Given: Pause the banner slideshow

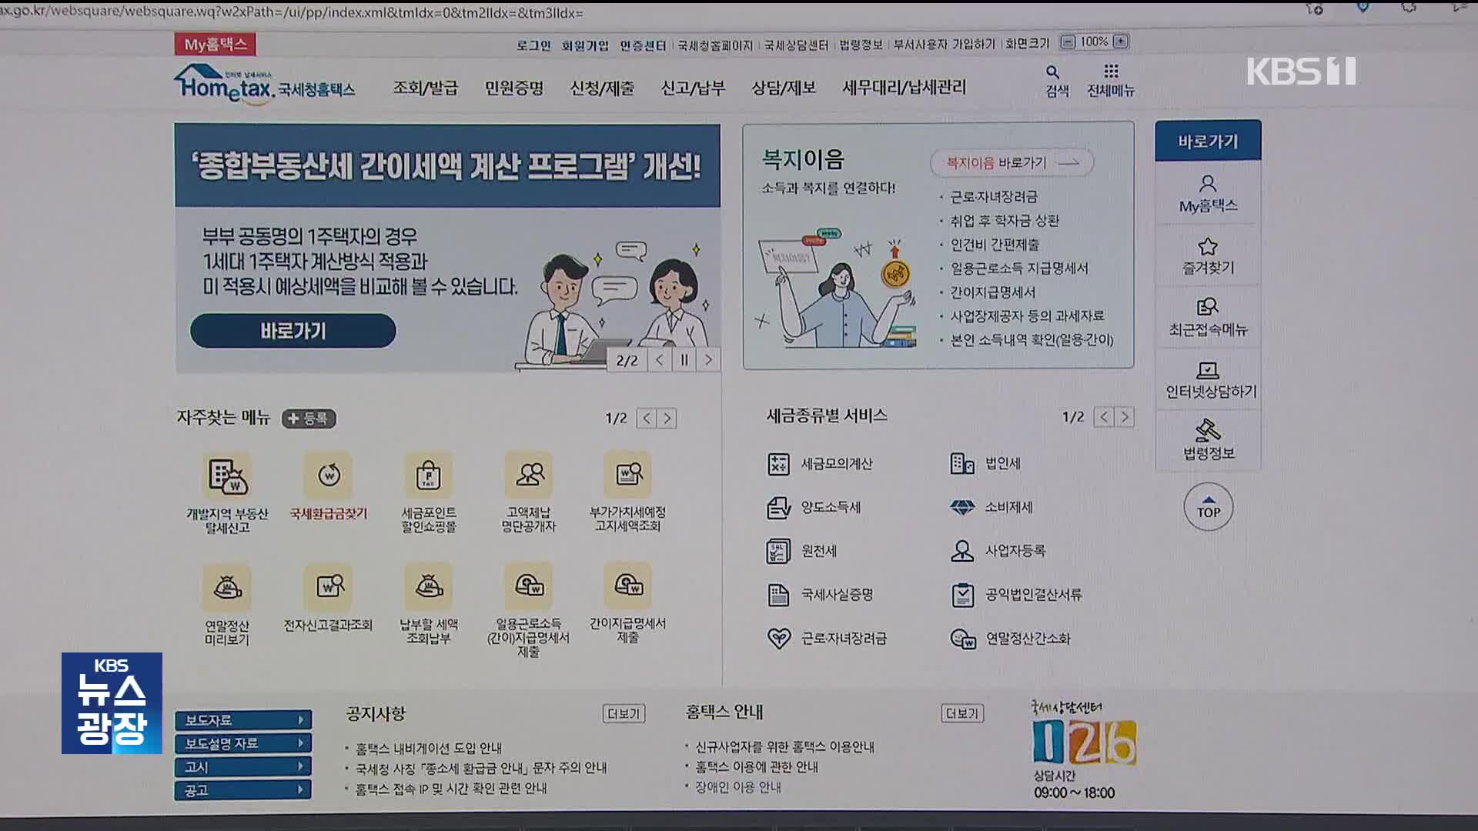Looking at the screenshot, I should click(x=684, y=360).
